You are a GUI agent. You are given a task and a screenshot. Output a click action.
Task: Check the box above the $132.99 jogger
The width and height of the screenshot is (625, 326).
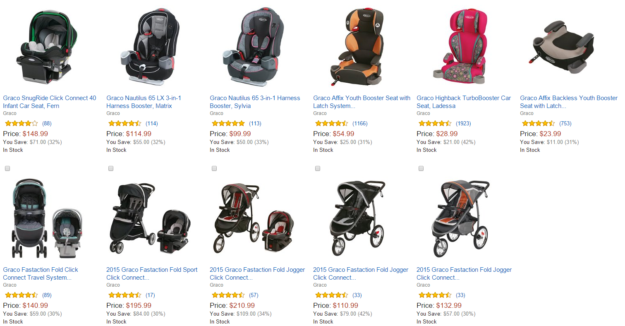pos(421,168)
